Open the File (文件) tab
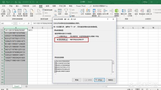 point(4,6)
